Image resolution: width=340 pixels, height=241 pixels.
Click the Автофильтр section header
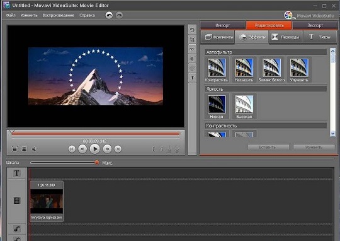coord(266,52)
